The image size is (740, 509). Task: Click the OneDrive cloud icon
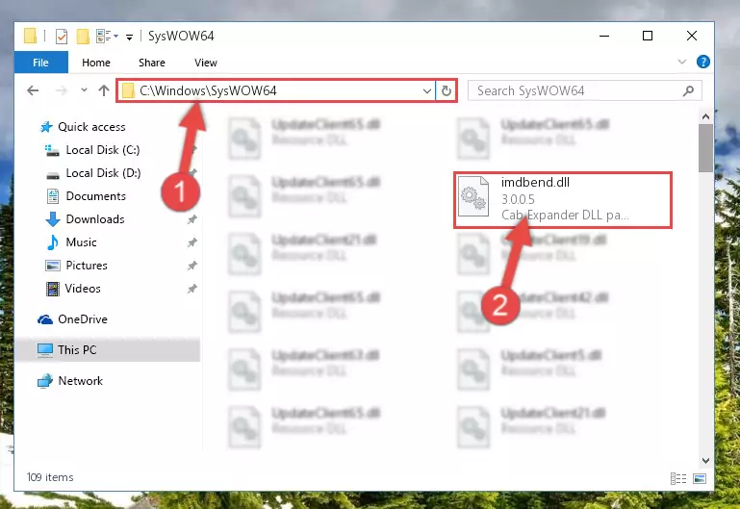pos(45,319)
